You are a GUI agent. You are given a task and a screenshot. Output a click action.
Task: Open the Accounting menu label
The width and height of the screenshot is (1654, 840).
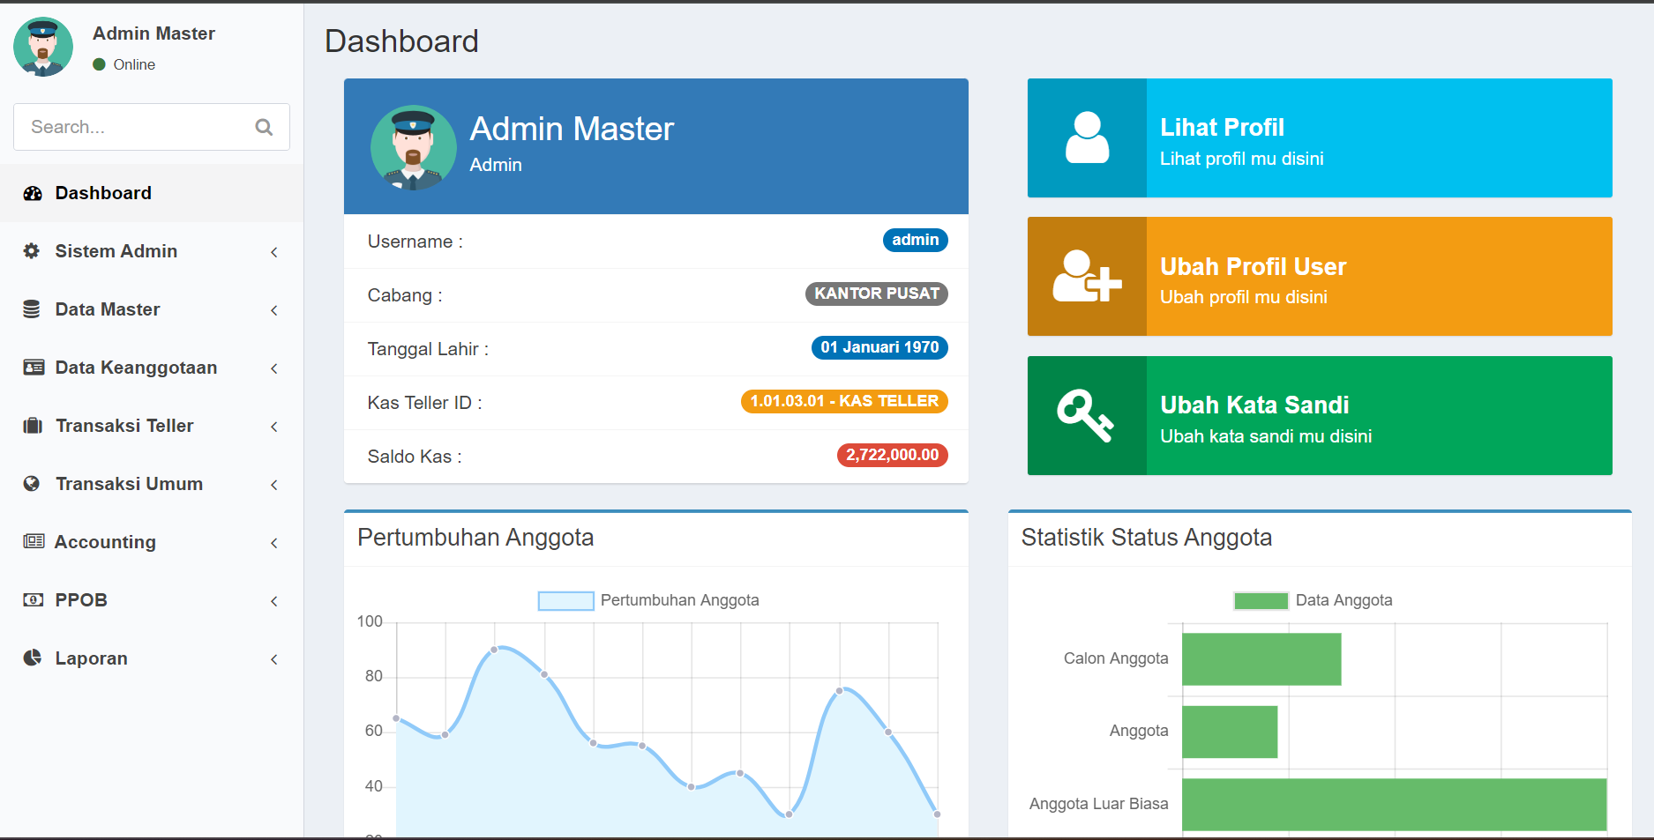coord(105,542)
